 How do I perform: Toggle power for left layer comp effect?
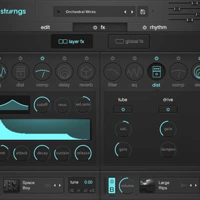pos(42,58)
